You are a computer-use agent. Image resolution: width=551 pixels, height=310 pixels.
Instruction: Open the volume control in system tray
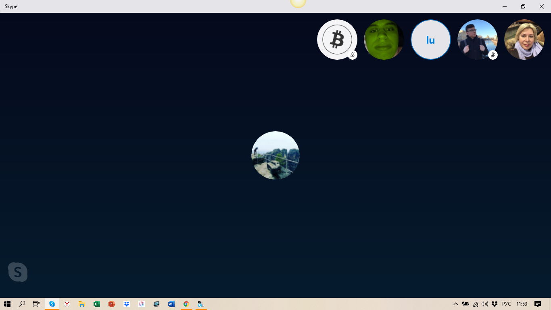click(x=484, y=304)
